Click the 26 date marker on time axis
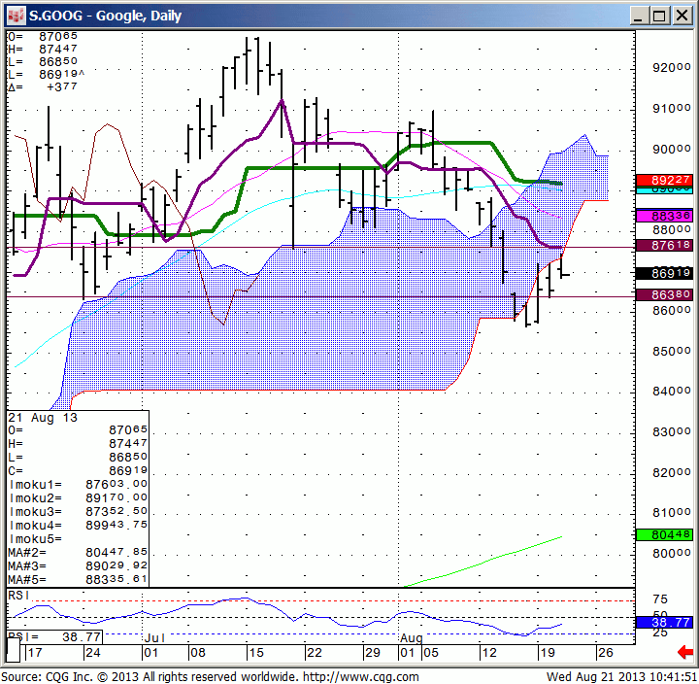 (x=606, y=653)
